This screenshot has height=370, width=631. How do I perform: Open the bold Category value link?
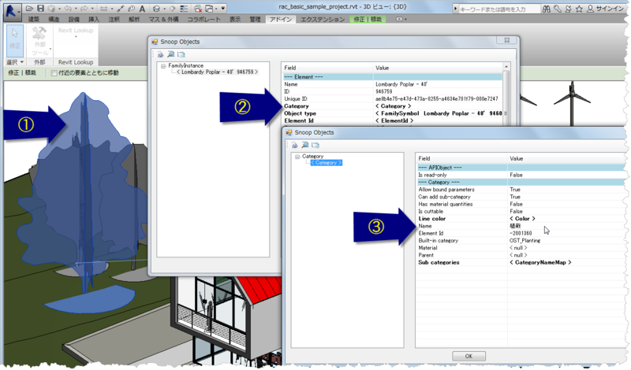[393, 106]
